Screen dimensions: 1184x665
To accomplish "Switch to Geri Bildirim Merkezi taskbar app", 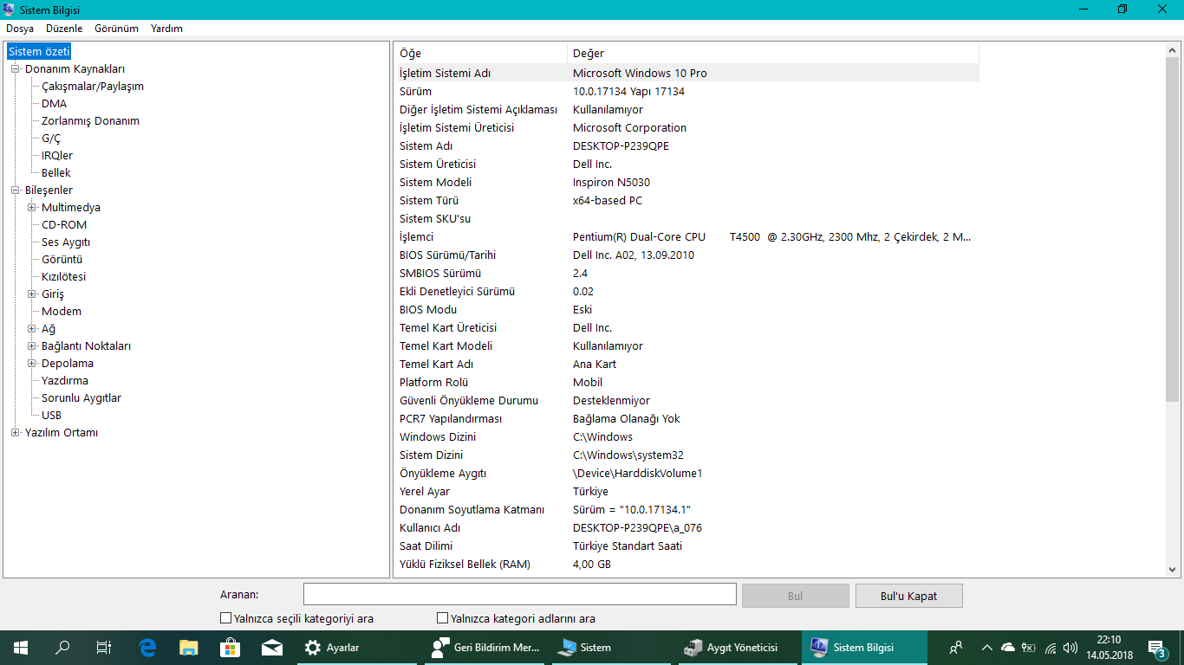I will 485,647.
